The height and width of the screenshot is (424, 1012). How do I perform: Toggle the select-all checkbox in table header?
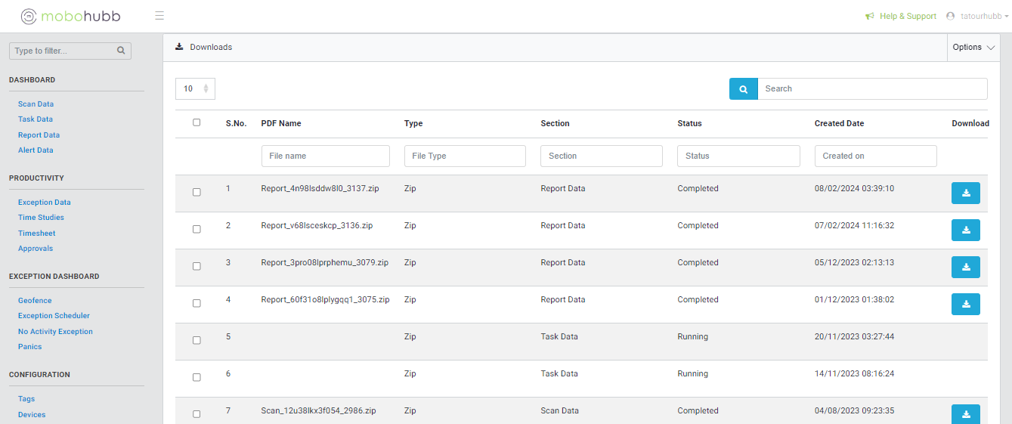pyautogui.click(x=197, y=122)
